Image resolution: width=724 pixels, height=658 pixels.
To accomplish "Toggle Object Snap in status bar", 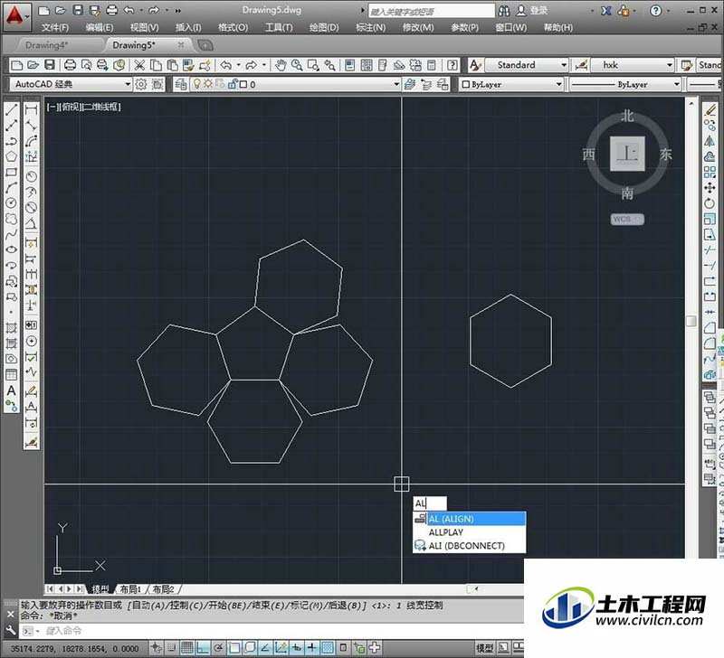I will pos(234,648).
